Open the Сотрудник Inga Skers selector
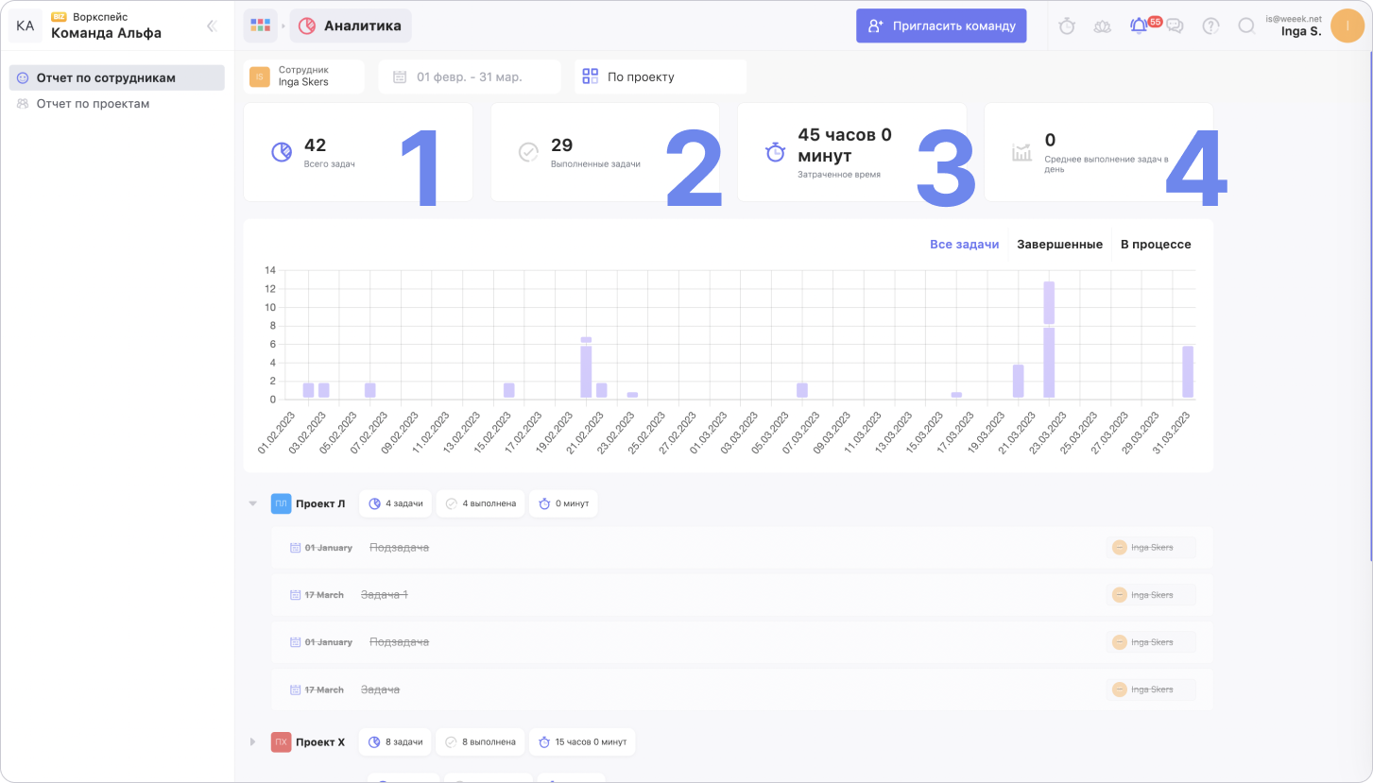Screen dimensions: 1373x783 click(303, 77)
